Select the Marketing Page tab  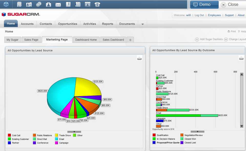[57, 39]
